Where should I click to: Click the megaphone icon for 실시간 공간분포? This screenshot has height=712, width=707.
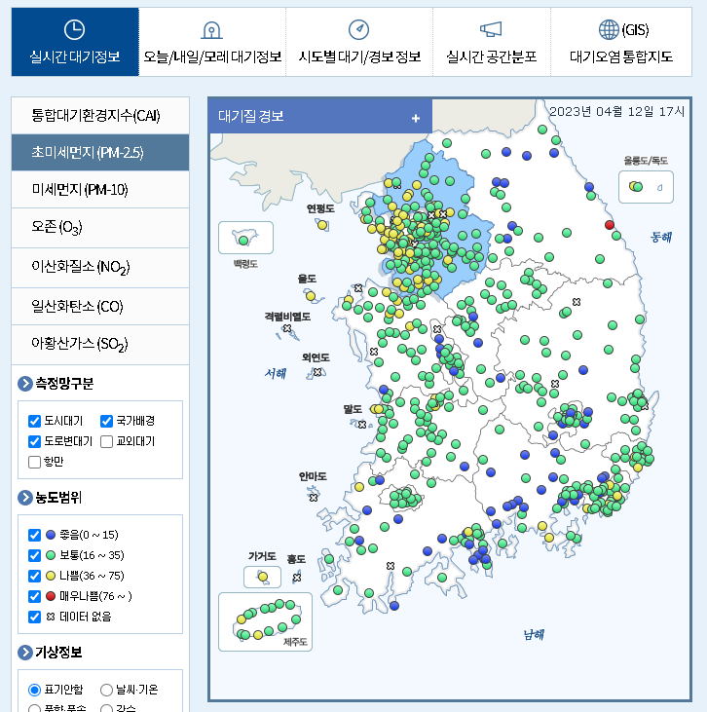[491, 29]
